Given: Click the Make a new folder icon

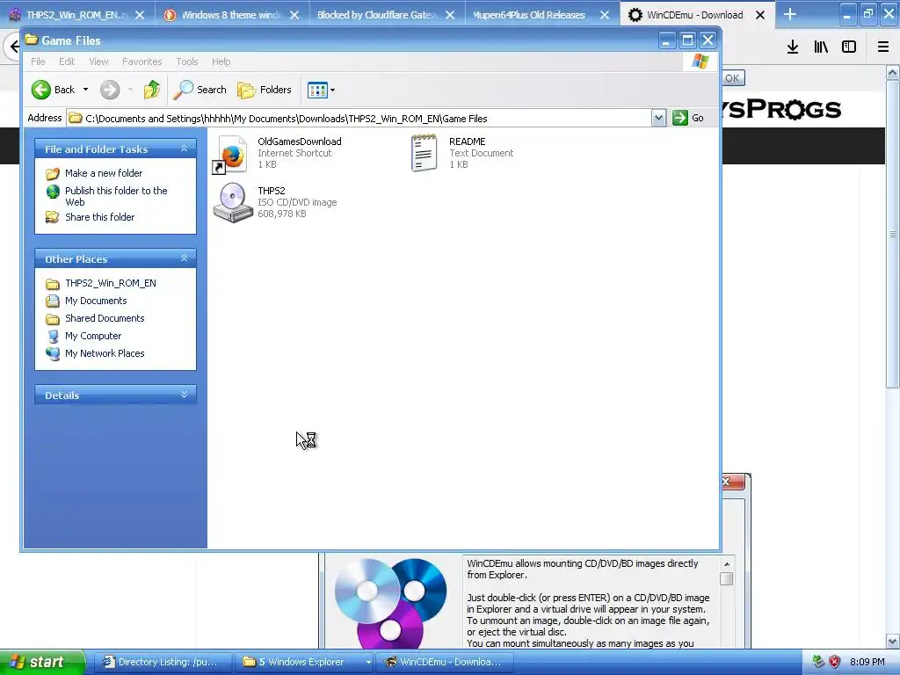Looking at the screenshot, I should point(53,173).
